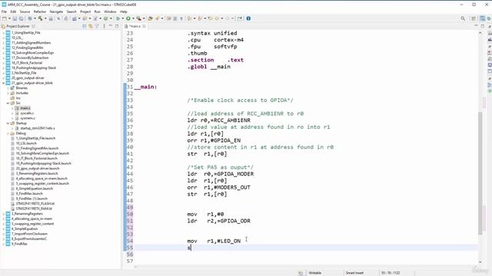Expand the Includes folder

point(8,93)
